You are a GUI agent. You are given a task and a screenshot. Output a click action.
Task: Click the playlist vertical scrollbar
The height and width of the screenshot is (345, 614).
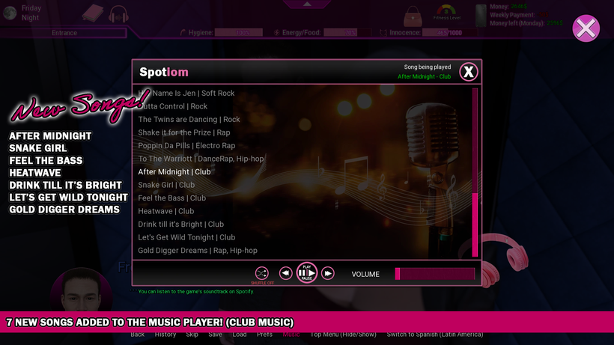click(x=474, y=225)
